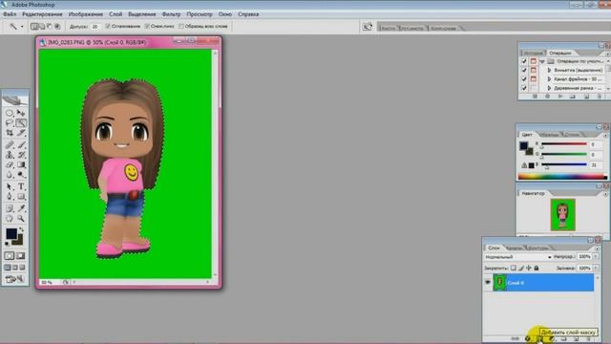Select the Crop tool
The image size is (611, 344).
click(x=10, y=133)
